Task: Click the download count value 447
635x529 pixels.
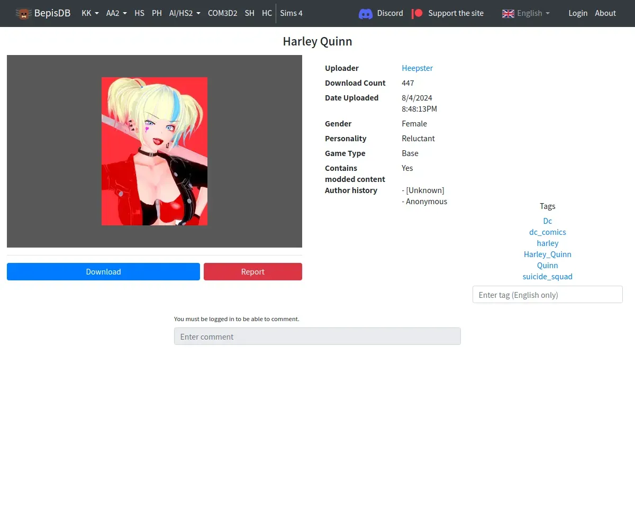Action: point(408,83)
